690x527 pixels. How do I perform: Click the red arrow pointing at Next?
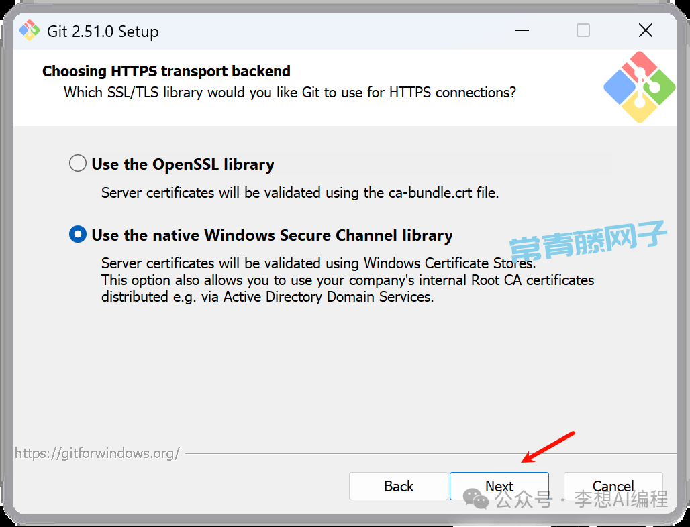[x=548, y=447]
